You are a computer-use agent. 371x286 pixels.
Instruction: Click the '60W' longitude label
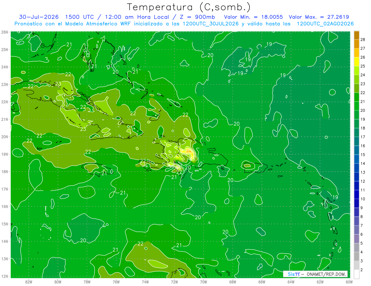coord(349,282)
